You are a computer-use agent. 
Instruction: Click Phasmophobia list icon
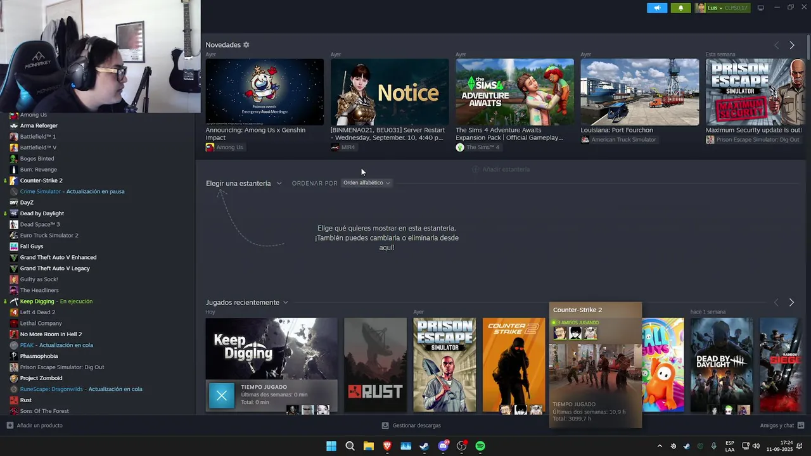tap(14, 356)
